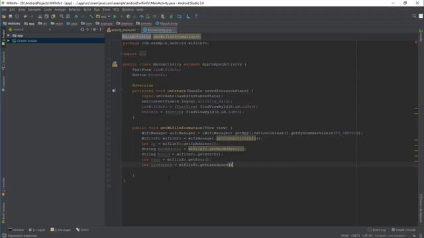424x238 pixels.
Task: Open the Navigate menu
Action: 34,9
